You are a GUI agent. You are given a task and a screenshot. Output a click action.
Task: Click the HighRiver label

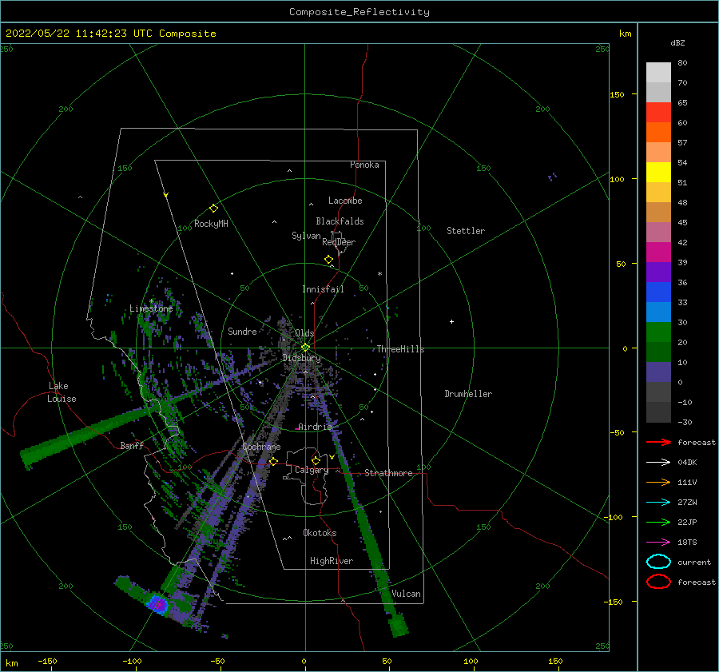332,561
